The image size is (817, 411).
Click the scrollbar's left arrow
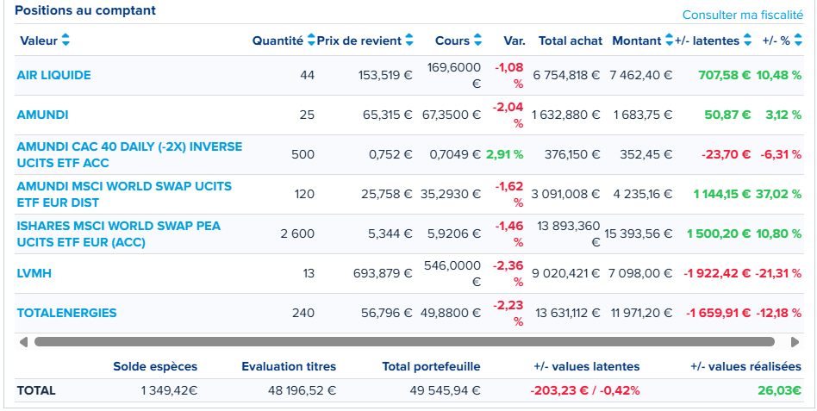coord(23,342)
